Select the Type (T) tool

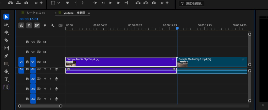click(x=6, y=79)
